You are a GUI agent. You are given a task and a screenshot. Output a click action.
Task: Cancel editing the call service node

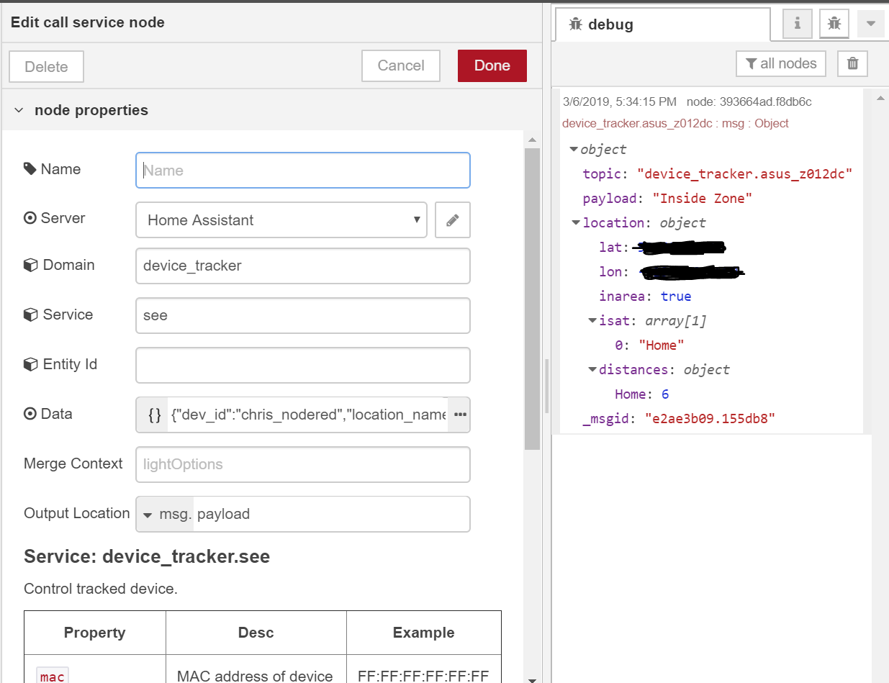[x=400, y=65]
